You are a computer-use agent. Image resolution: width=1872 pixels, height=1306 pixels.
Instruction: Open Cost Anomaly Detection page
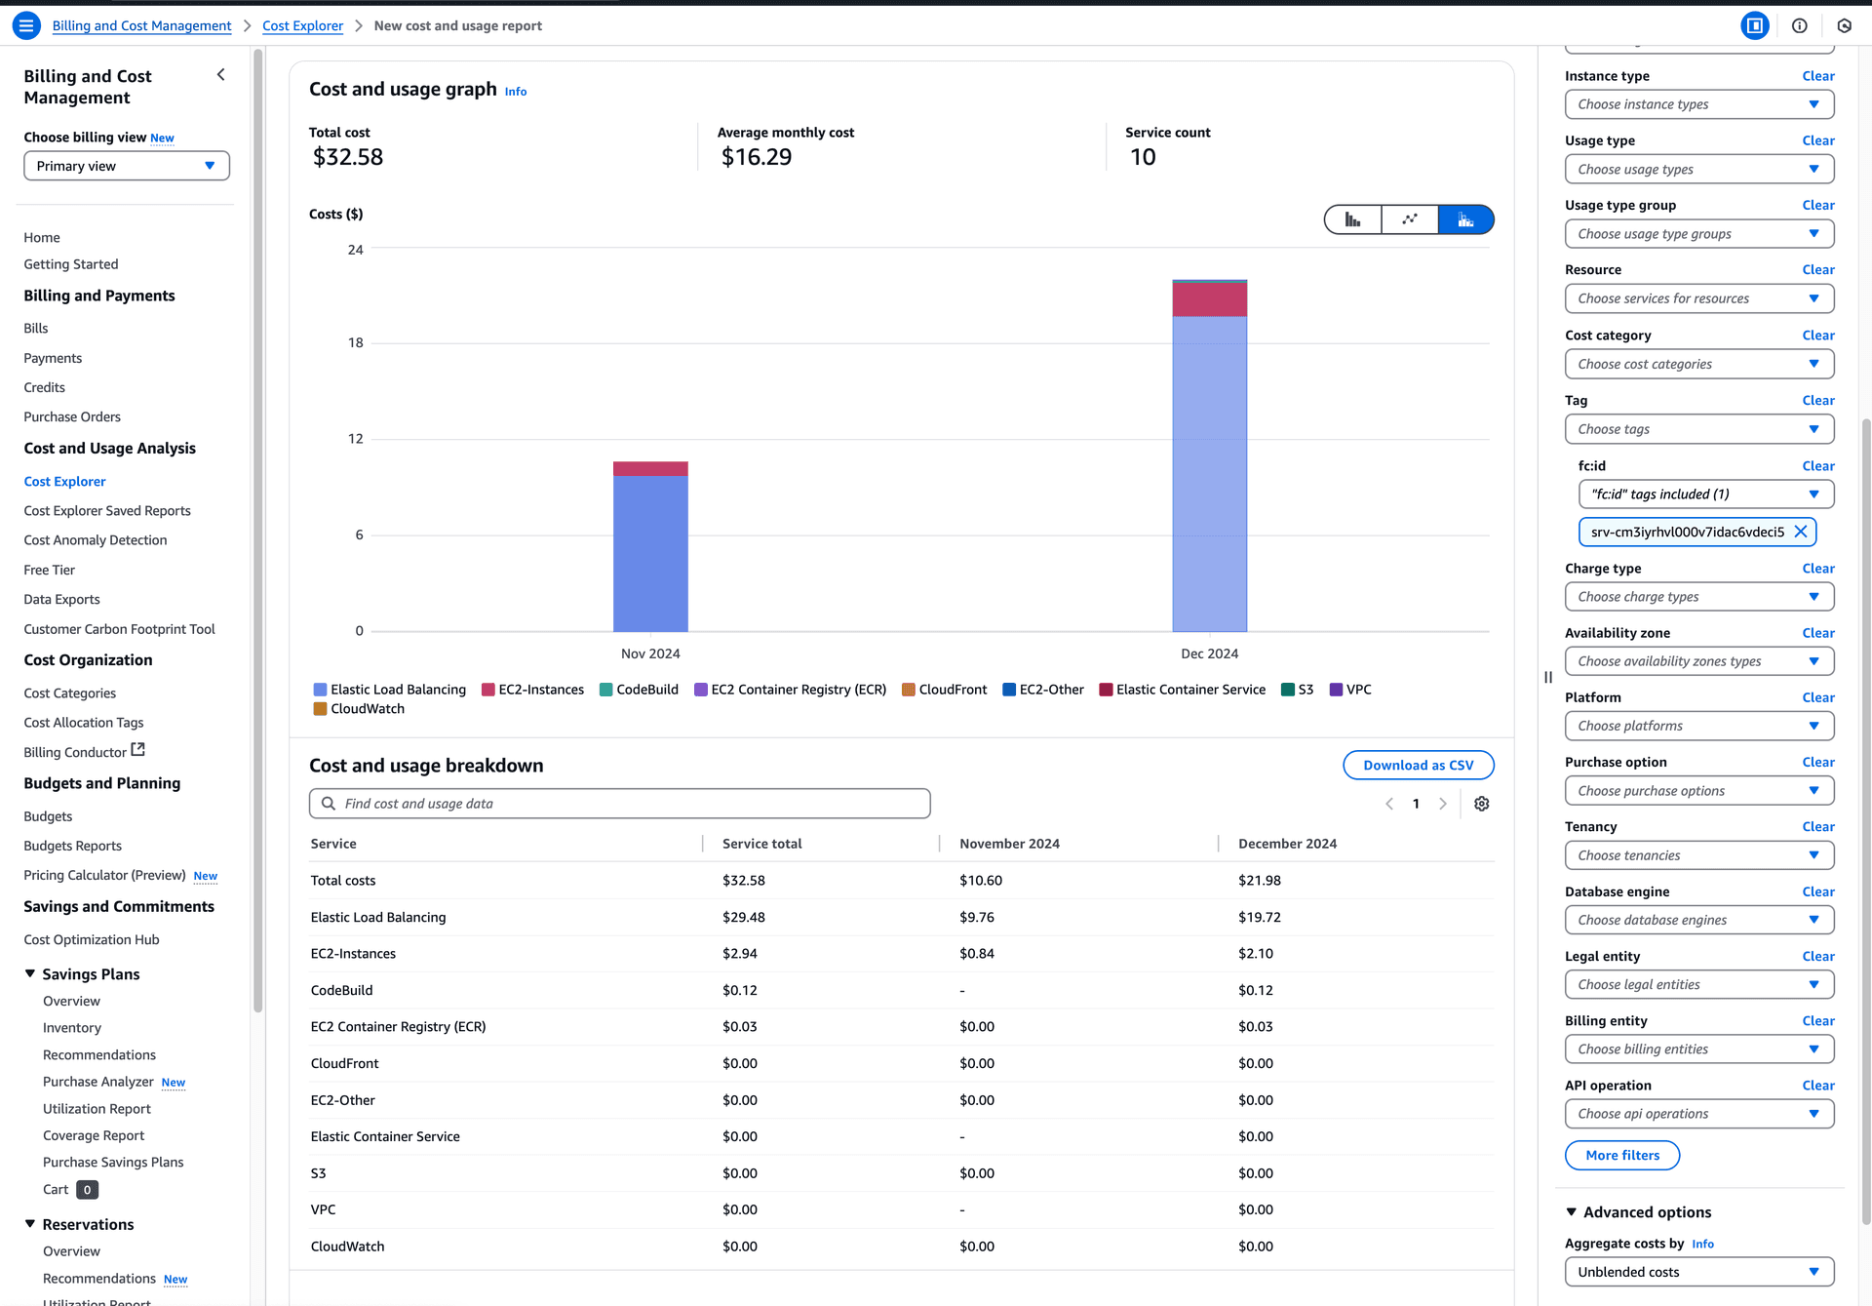click(x=96, y=539)
